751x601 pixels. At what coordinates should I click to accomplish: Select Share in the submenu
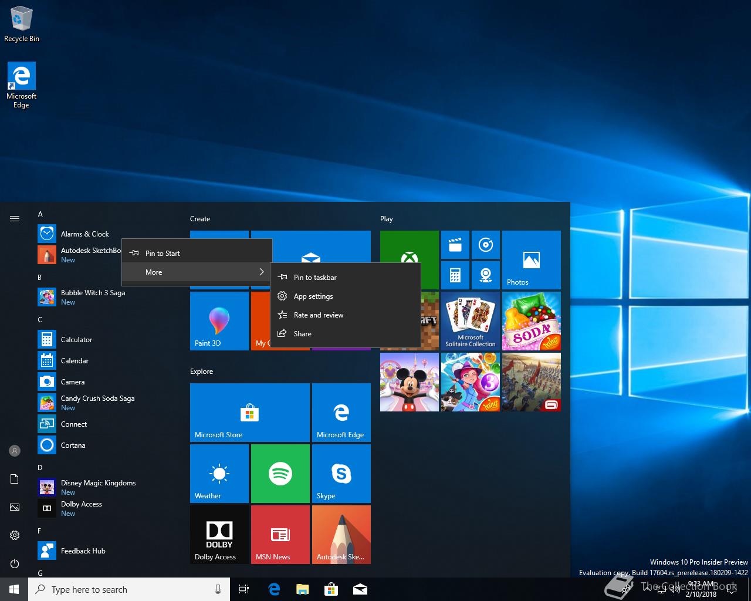pos(345,333)
